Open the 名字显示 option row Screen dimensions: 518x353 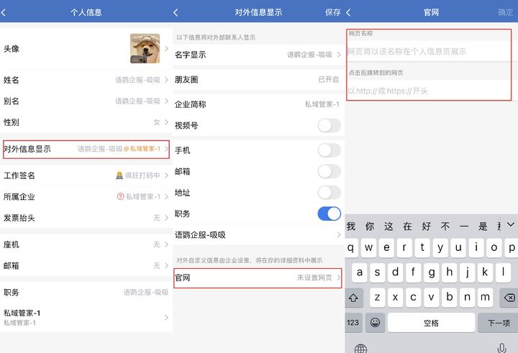pyautogui.click(x=258, y=55)
